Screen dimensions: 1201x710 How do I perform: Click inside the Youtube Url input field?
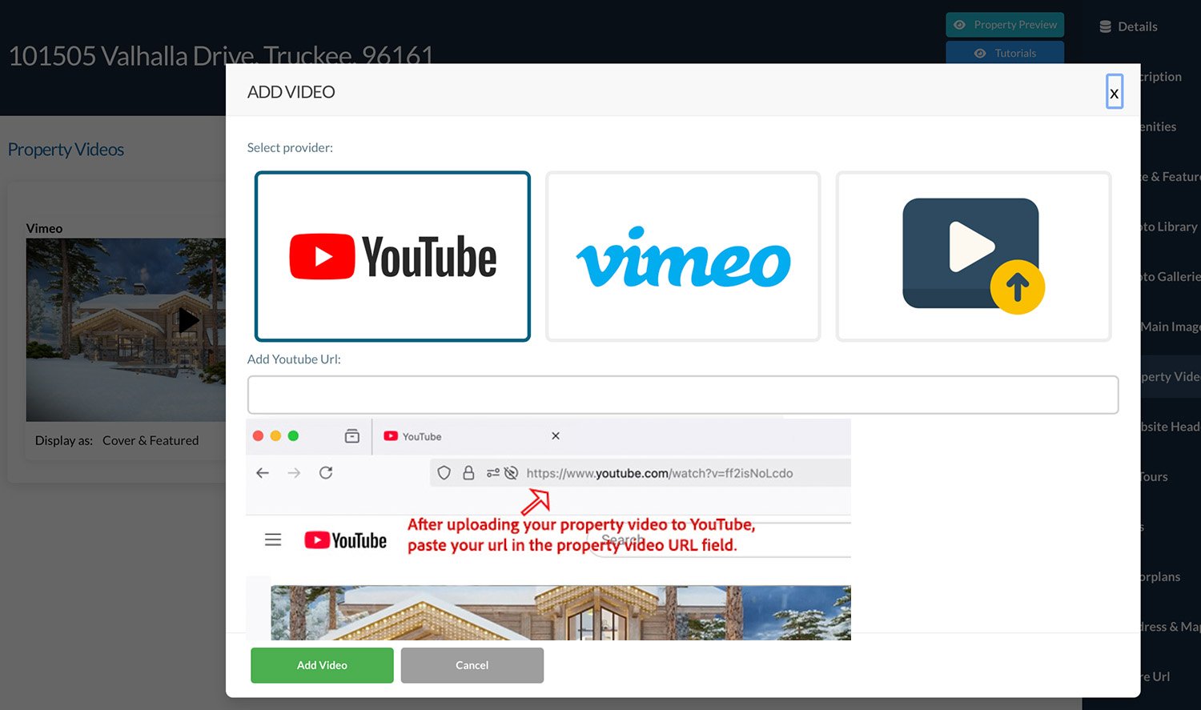click(682, 394)
